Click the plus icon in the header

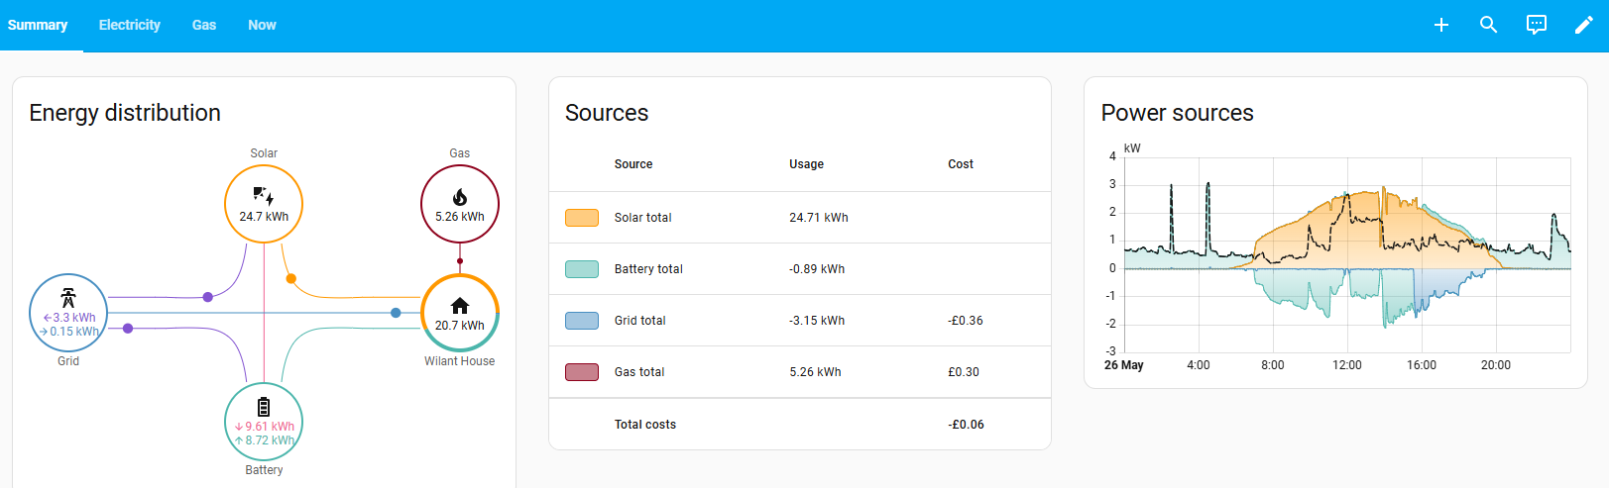point(1441,25)
